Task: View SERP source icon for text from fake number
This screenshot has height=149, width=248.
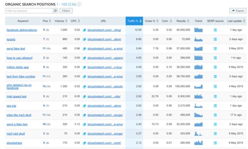Action: pos(215,76)
